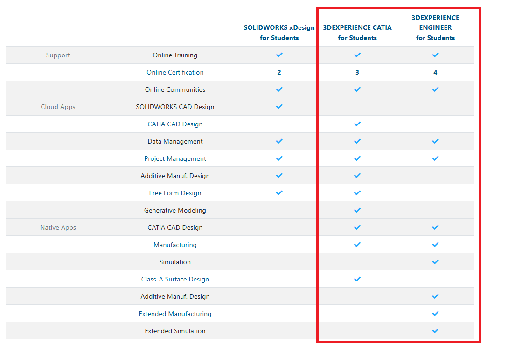Open the Extended Manufacturing link
508x350 pixels.
tap(175, 314)
